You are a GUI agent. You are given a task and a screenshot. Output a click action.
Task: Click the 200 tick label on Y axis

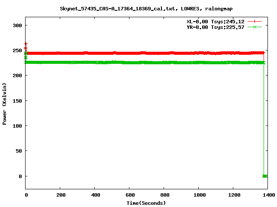tap(17, 76)
